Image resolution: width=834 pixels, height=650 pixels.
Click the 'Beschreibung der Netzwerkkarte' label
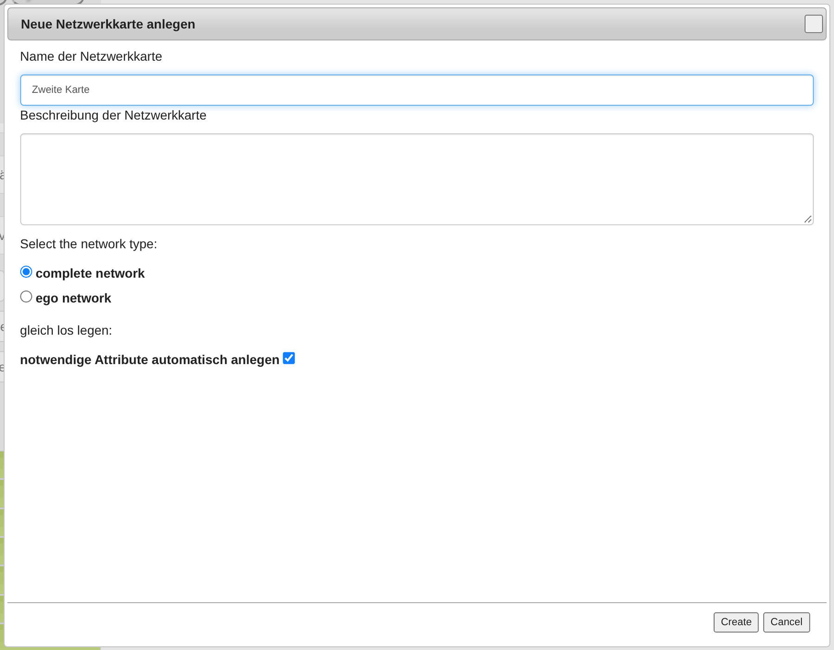pos(113,115)
